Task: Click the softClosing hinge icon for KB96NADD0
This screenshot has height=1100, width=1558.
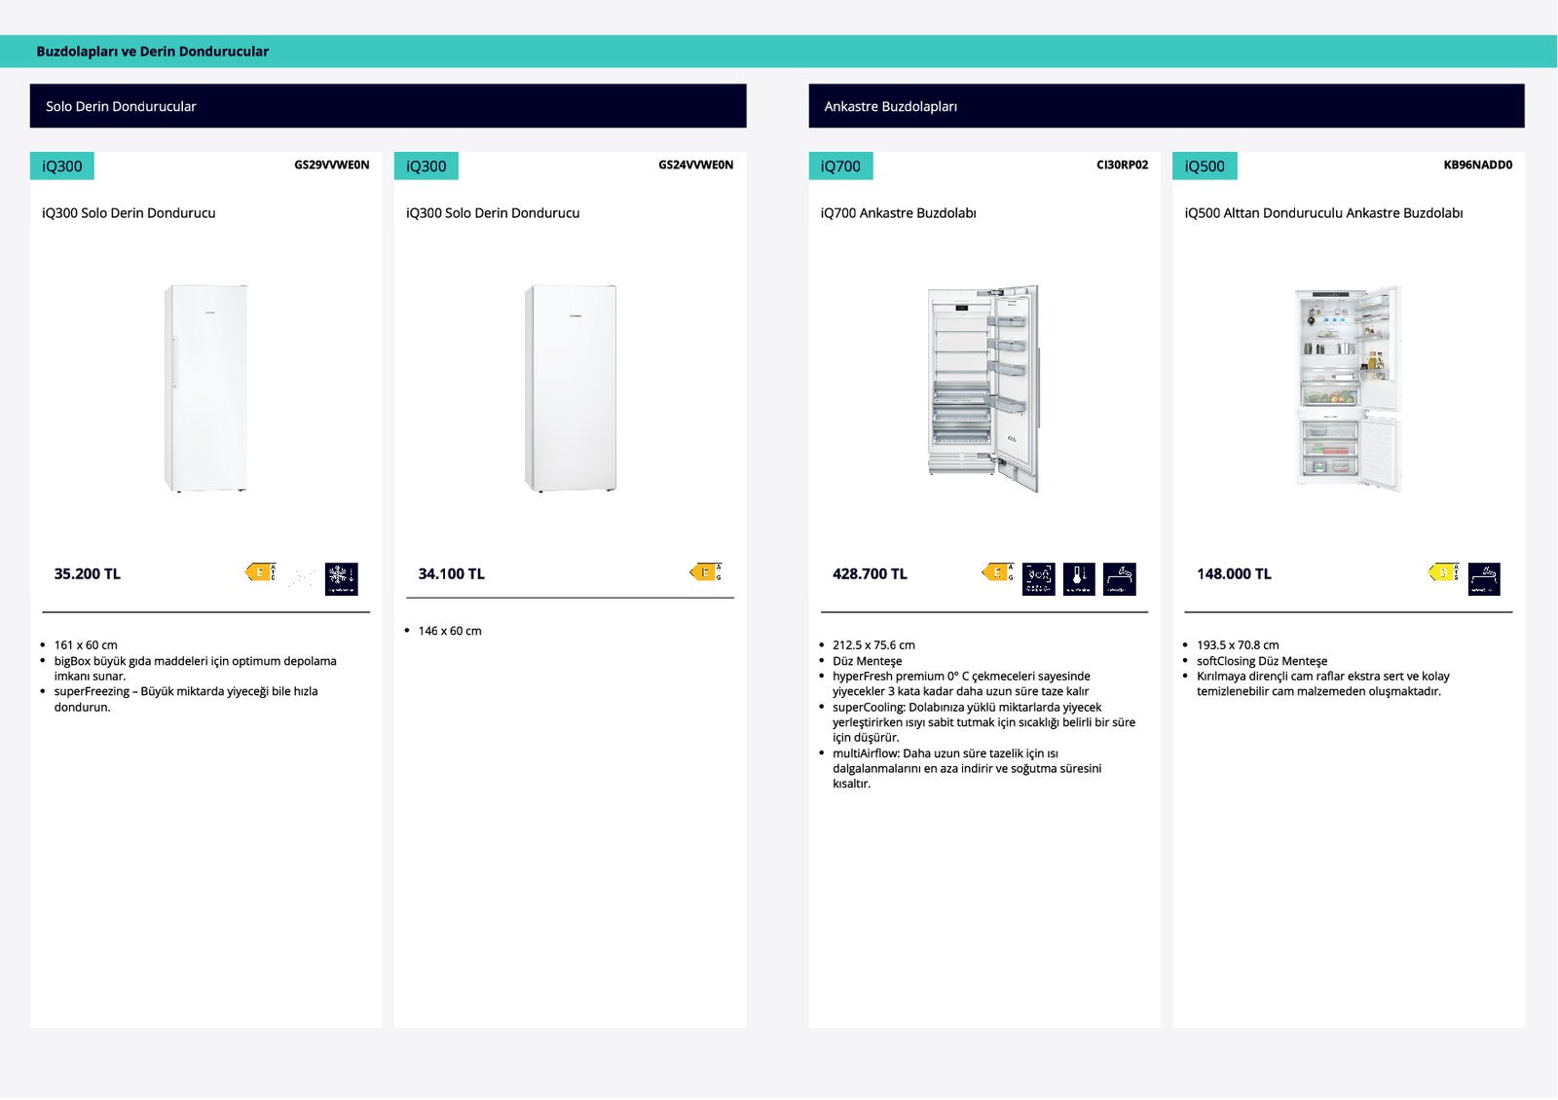Action: coord(1484,579)
